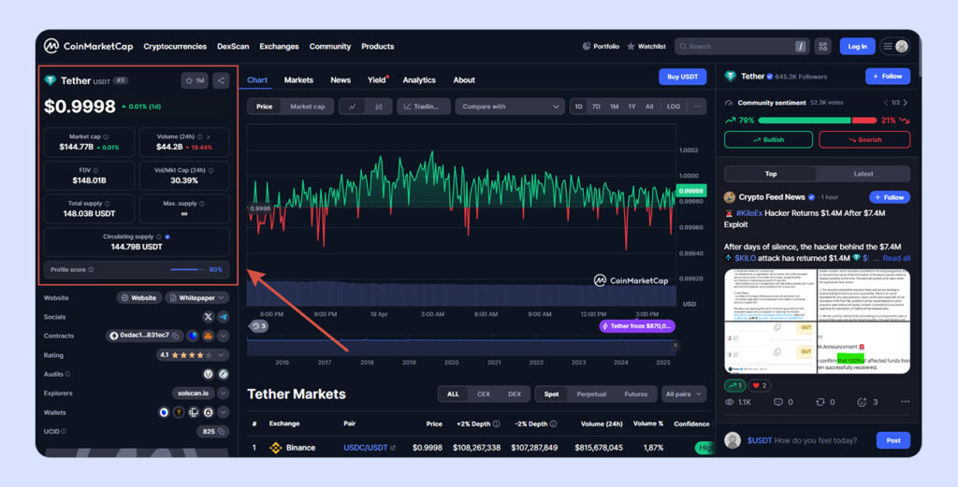Copy the 0xdac1...831ec7 contract address

pyautogui.click(x=175, y=336)
